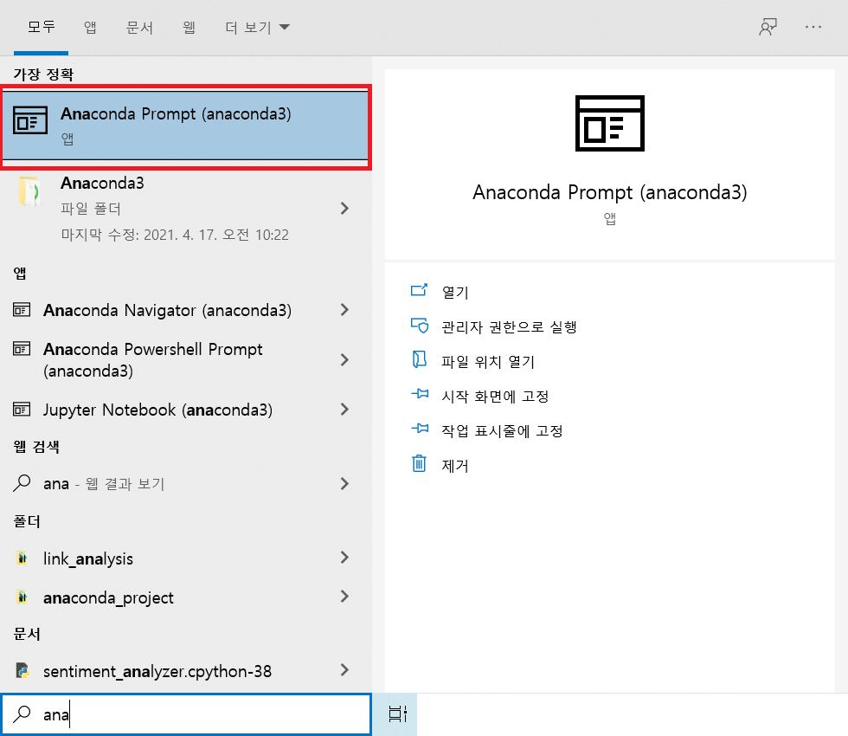Click the large Anaconda Prompt icon in preview pane
The image size is (848, 736).
click(609, 123)
